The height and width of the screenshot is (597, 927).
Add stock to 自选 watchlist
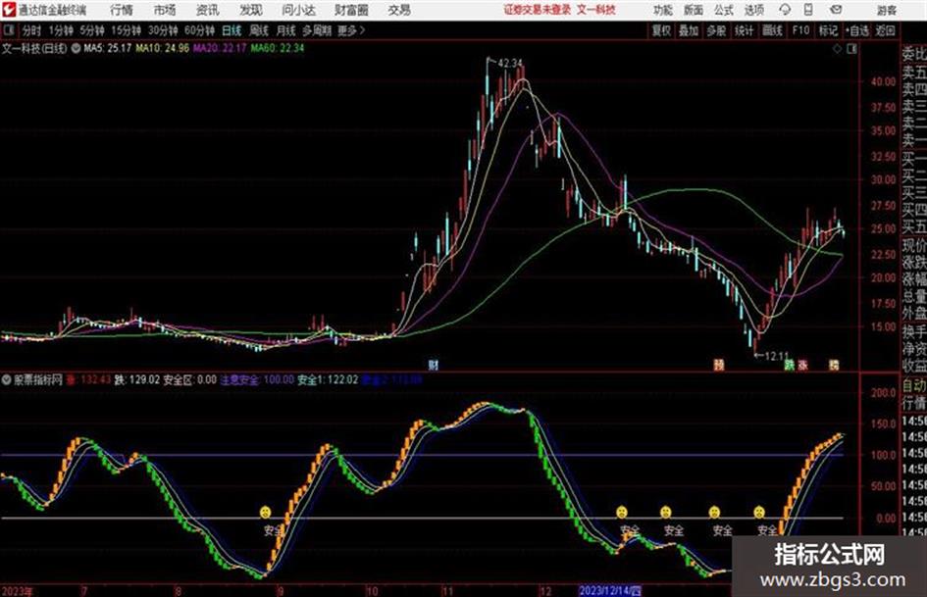(x=857, y=30)
